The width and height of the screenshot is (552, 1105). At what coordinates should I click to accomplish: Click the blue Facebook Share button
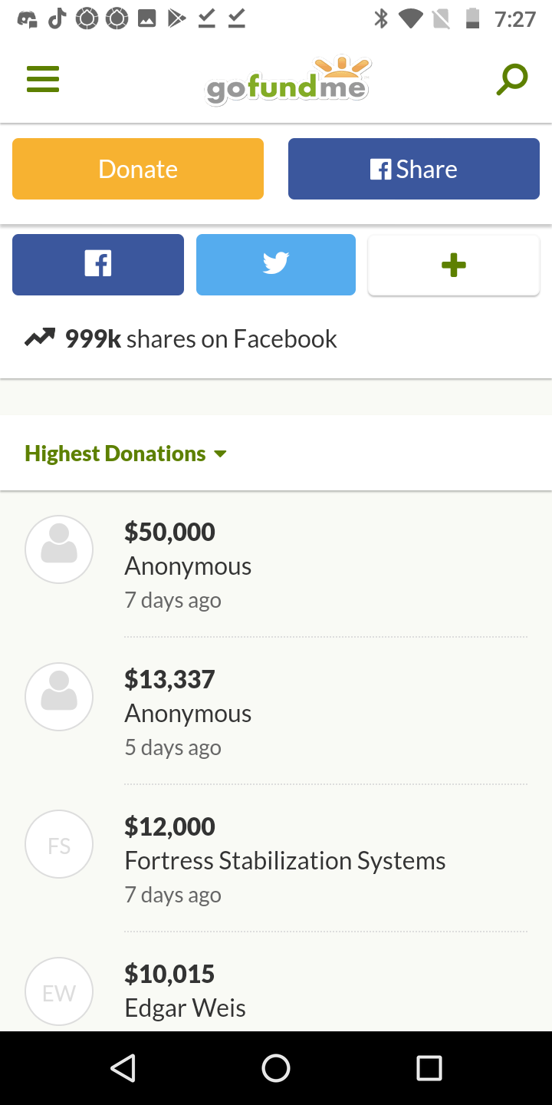414,169
